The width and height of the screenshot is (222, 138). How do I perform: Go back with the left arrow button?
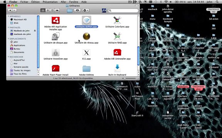coord(10,10)
